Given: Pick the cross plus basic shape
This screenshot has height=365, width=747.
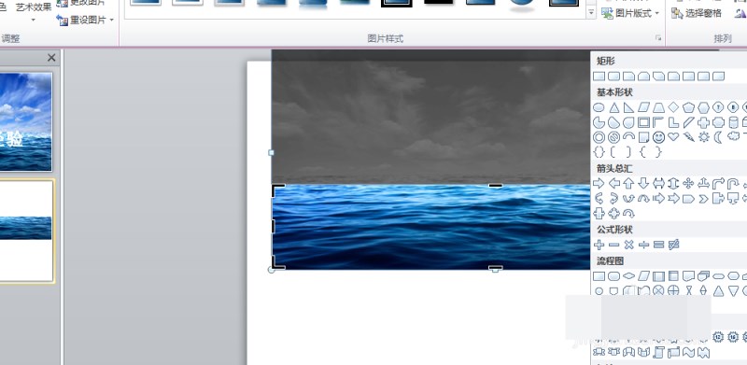Looking at the screenshot, I should click(x=703, y=123).
